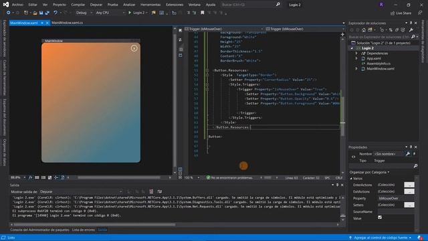
Task: Click the Live Share icon
Action: [393, 13]
